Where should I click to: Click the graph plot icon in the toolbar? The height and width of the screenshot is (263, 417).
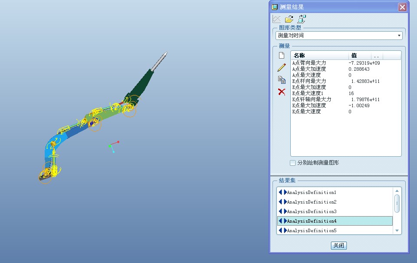276,19
